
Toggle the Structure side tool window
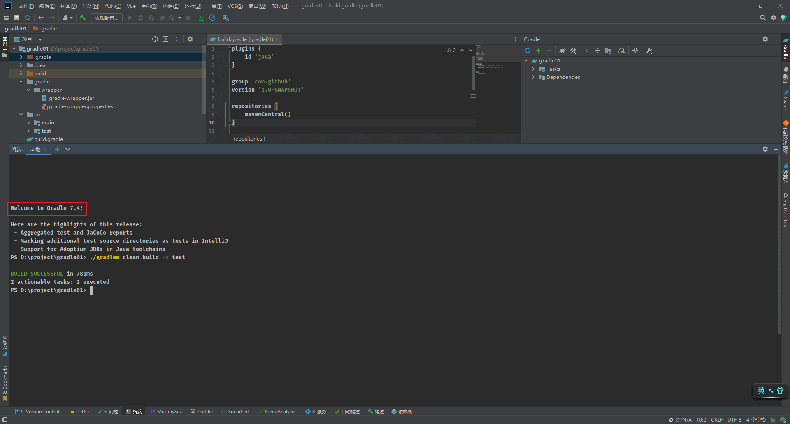[5, 346]
